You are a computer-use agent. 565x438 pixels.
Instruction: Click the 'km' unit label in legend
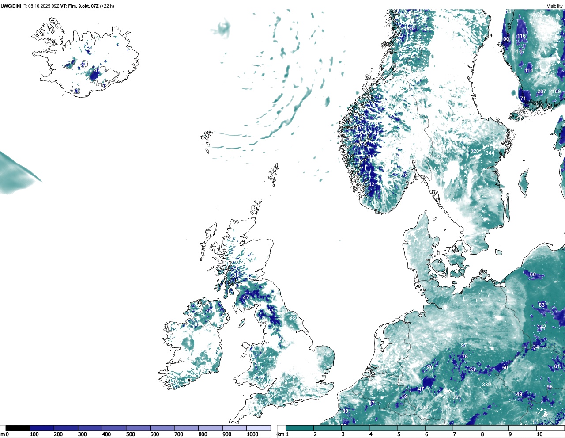pos(280,434)
